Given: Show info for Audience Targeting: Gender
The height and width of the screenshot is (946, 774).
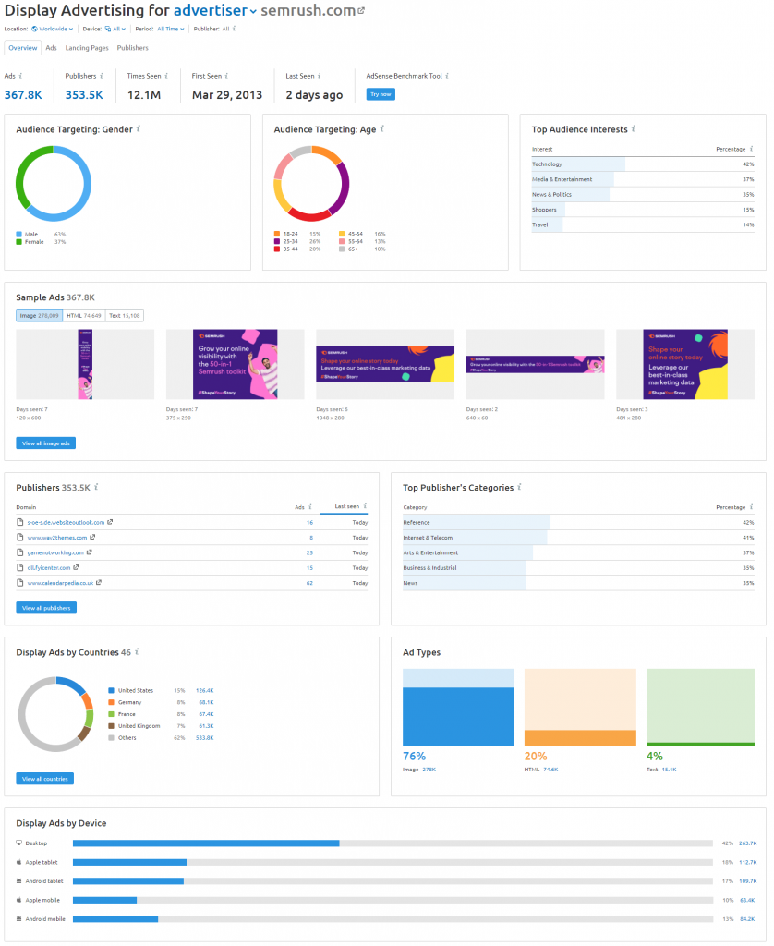Looking at the screenshot, I should [x=139, y=128].
